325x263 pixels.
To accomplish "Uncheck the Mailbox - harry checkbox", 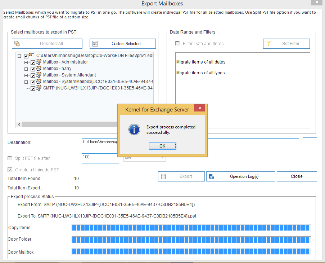I will coord(33,69).
